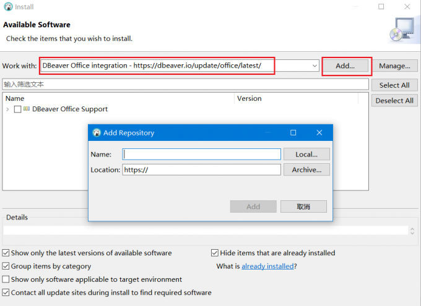Viewport: 421px width, 306px height.
Task: Click the DBeaver Office Support category icon
Action: (x=27, y=109)
